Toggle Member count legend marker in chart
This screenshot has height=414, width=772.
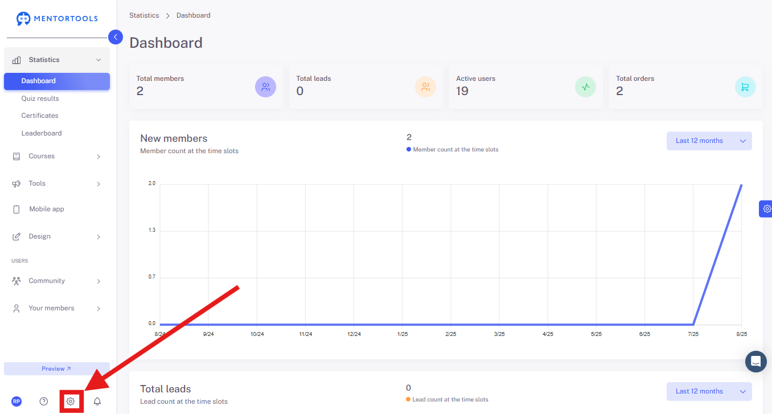409,149
